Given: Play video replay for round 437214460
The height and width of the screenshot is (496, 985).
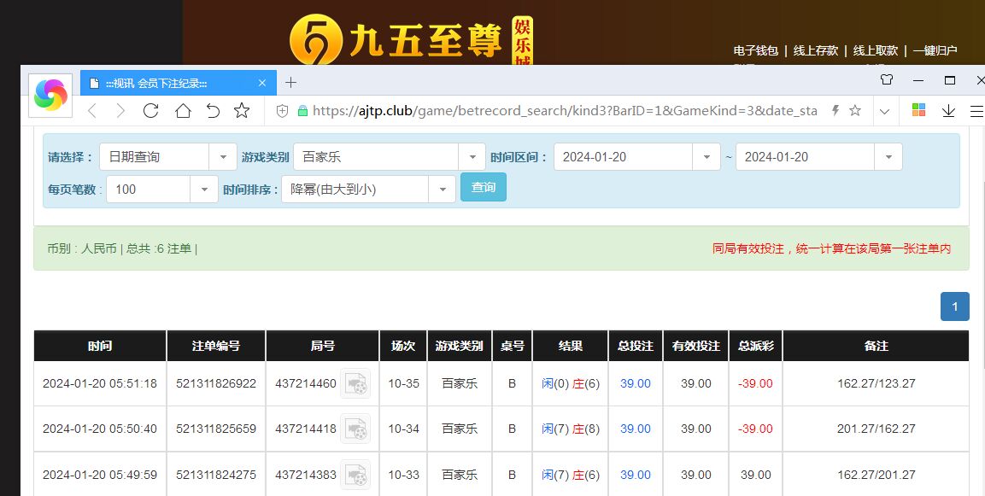Looking at the screenshot, I should coord(355,384).
